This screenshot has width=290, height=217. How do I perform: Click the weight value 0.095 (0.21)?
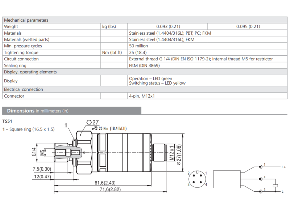pyautogui.click(x=248, y=26)
